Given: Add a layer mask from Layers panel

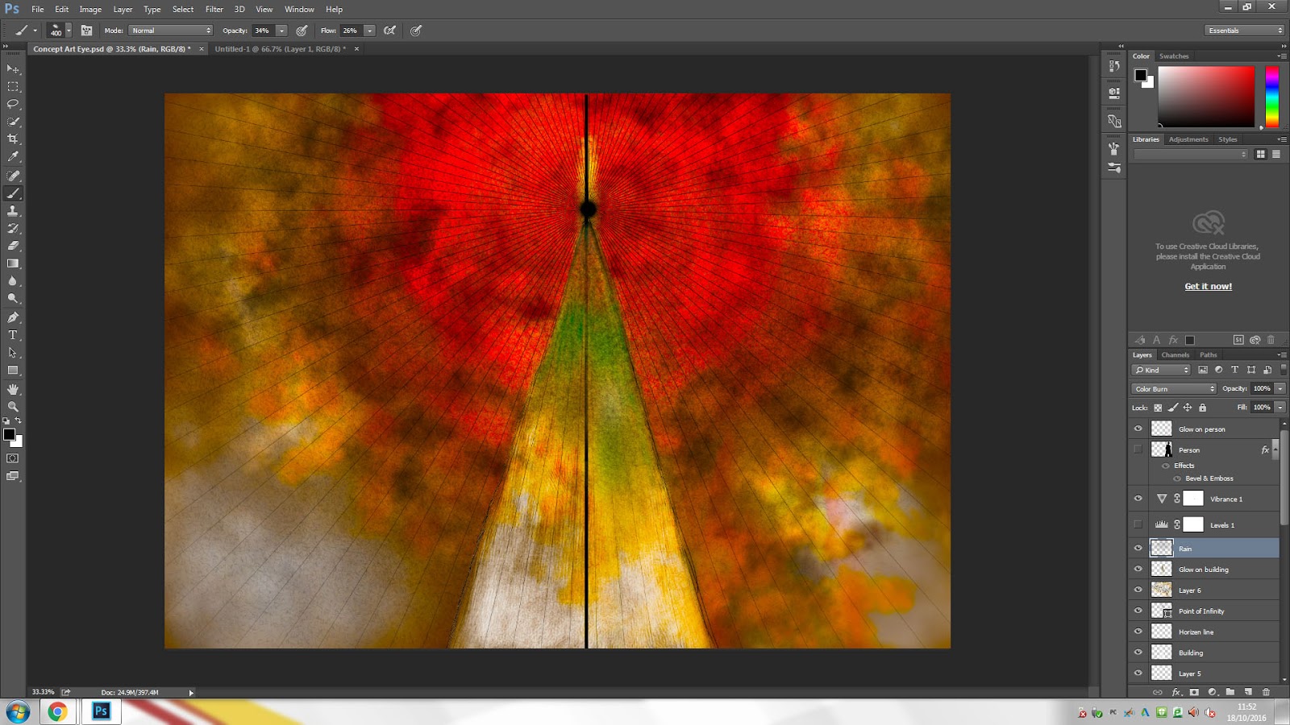Looking at the screenshot, I should 1194,692.
